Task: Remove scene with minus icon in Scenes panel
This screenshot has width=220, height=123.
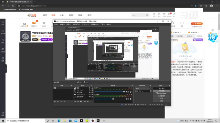Action: (x=58, y=101)
